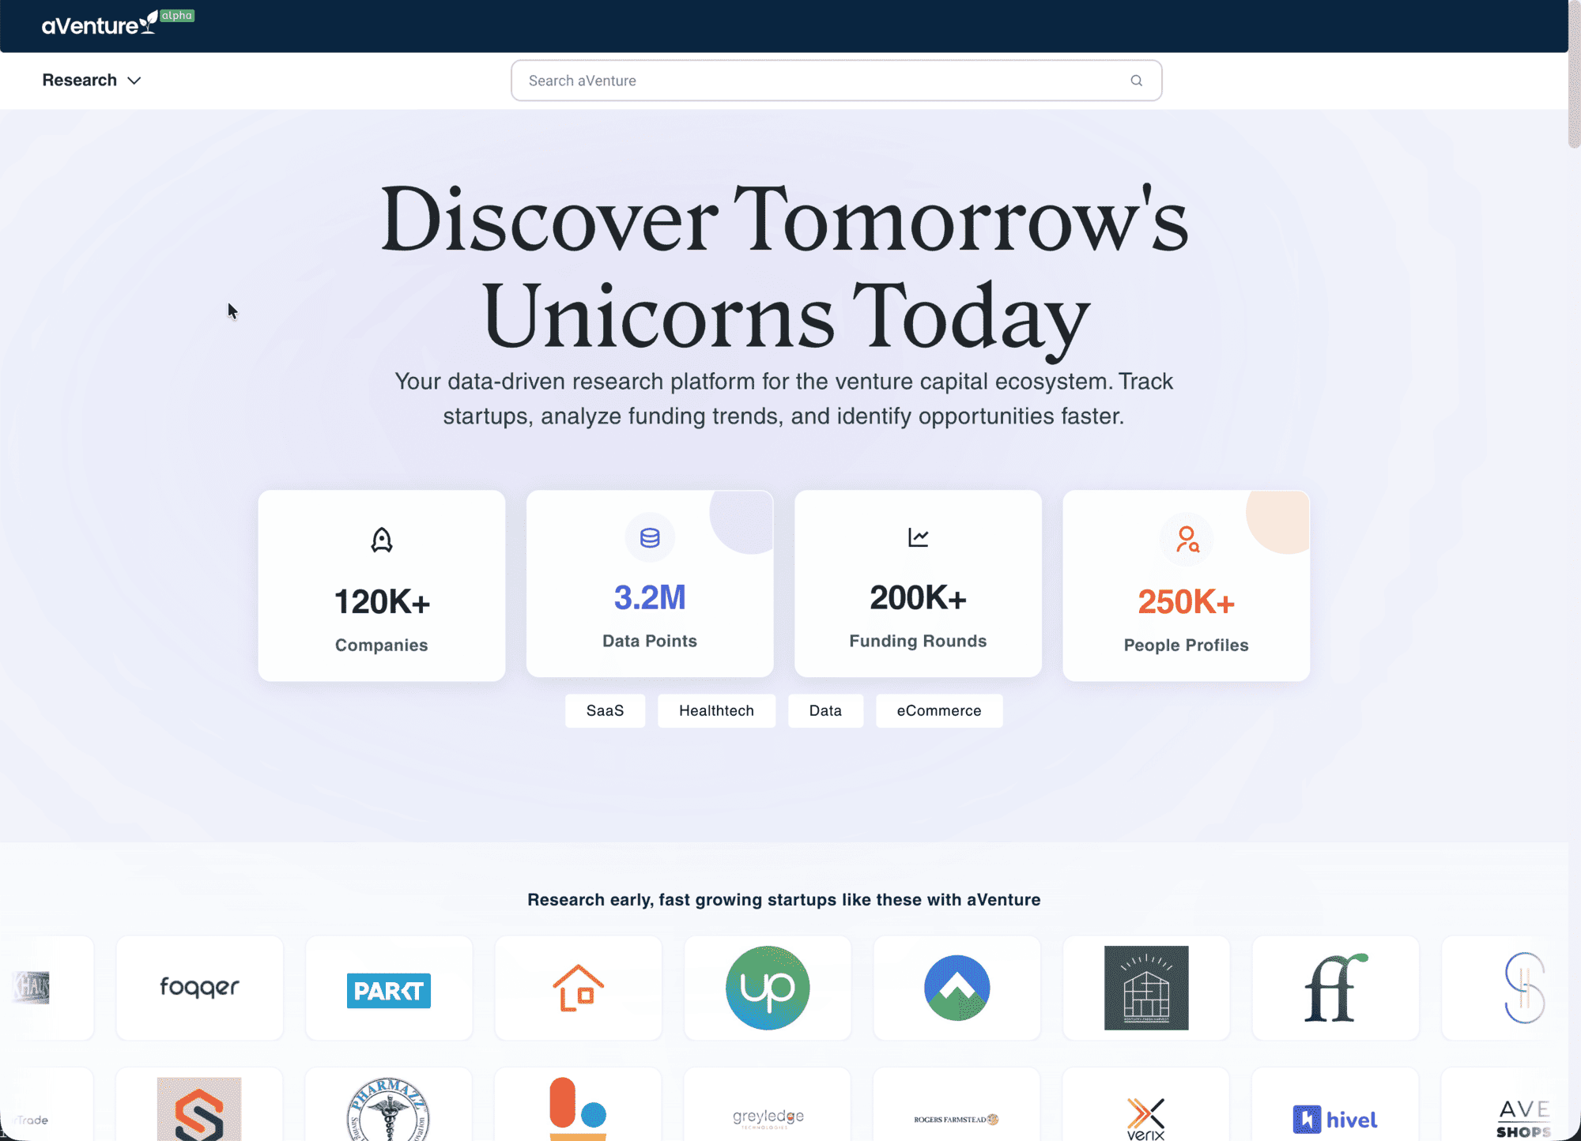Select the Verix company logo
Screen dimensions: 1581x1141
pos(1145,1117)
